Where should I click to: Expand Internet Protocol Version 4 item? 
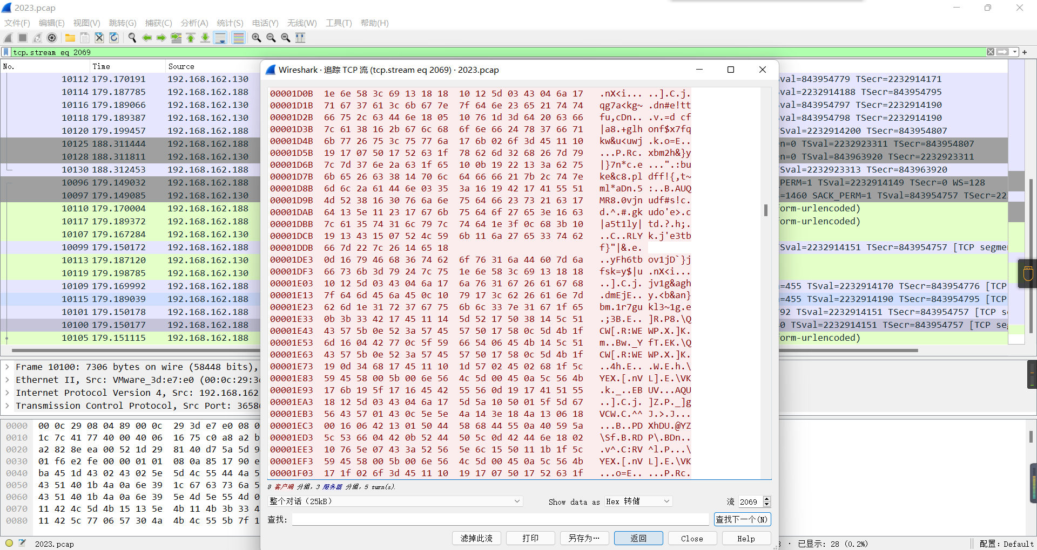click(x=7, y=393)
